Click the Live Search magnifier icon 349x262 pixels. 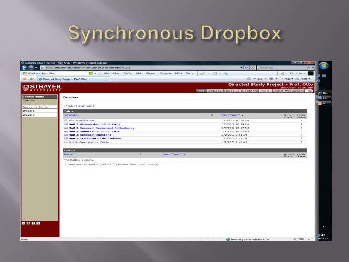(308, 68)
